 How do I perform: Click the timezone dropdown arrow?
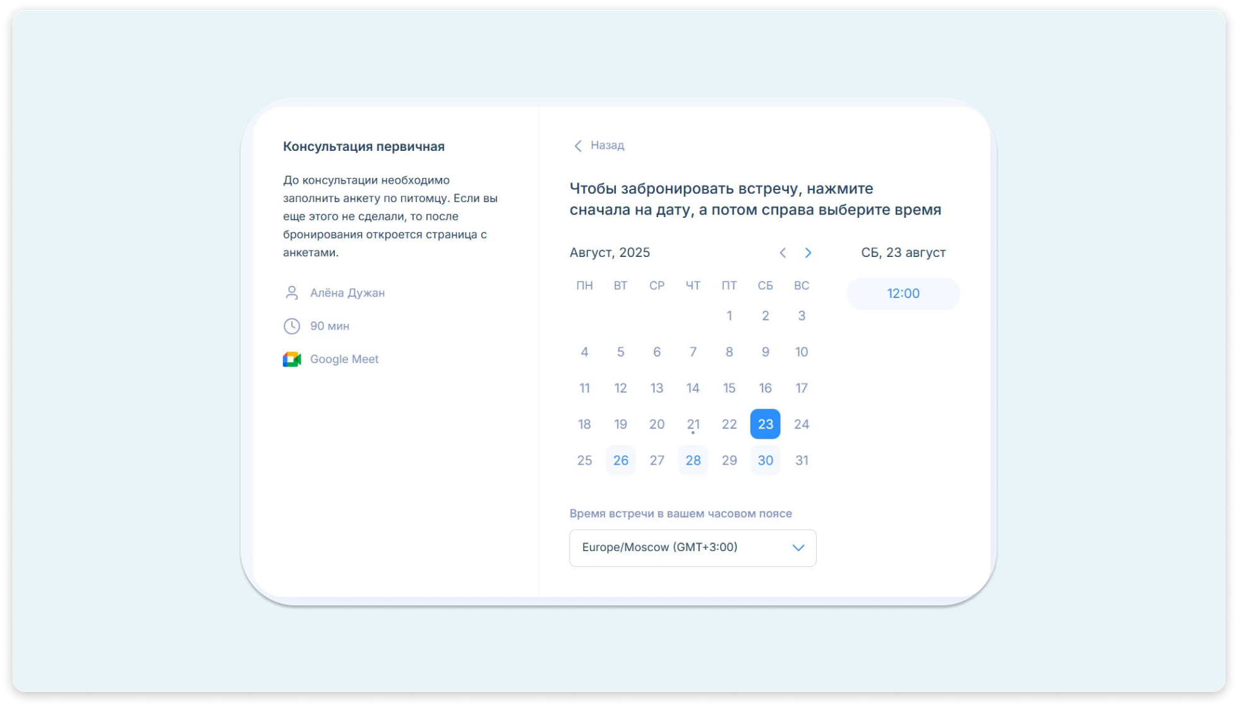(x=798, y=547)
